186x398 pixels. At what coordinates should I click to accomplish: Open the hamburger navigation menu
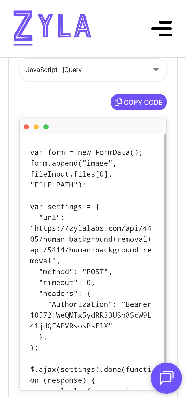[x=162, y=28]
